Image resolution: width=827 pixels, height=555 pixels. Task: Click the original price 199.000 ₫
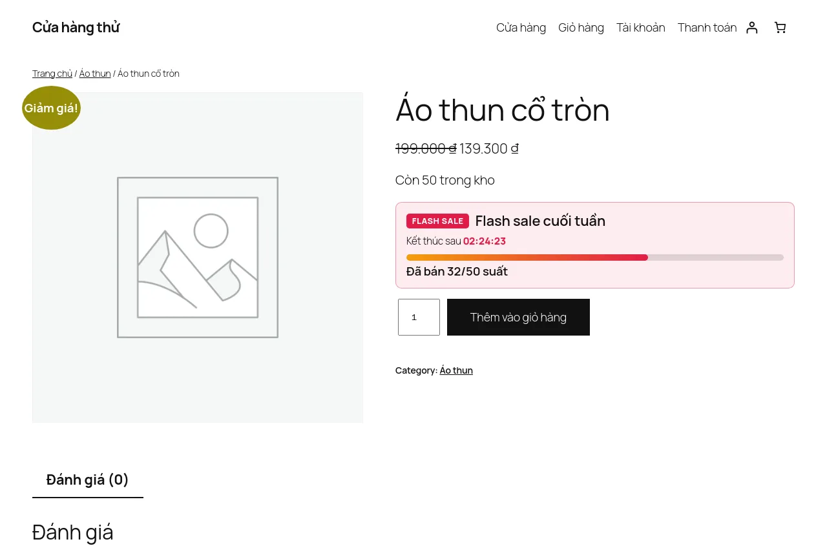point(426,148)
